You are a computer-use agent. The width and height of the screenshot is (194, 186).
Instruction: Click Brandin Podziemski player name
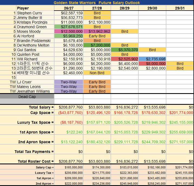click(x=35, y=41)
